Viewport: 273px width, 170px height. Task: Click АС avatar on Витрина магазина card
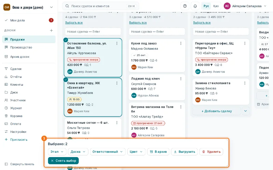point(134,135)
